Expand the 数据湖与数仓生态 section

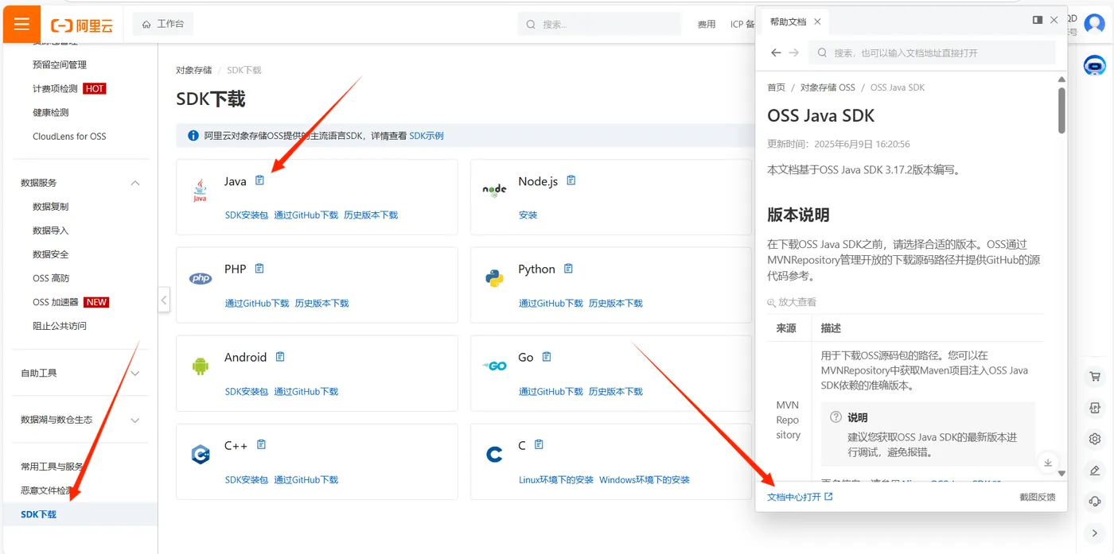coord(135,420)
